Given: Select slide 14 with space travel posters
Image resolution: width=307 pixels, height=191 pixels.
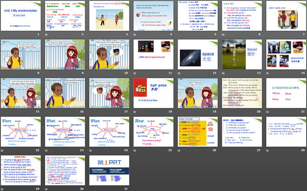Looking at the screenshot, I should [285, 55].
